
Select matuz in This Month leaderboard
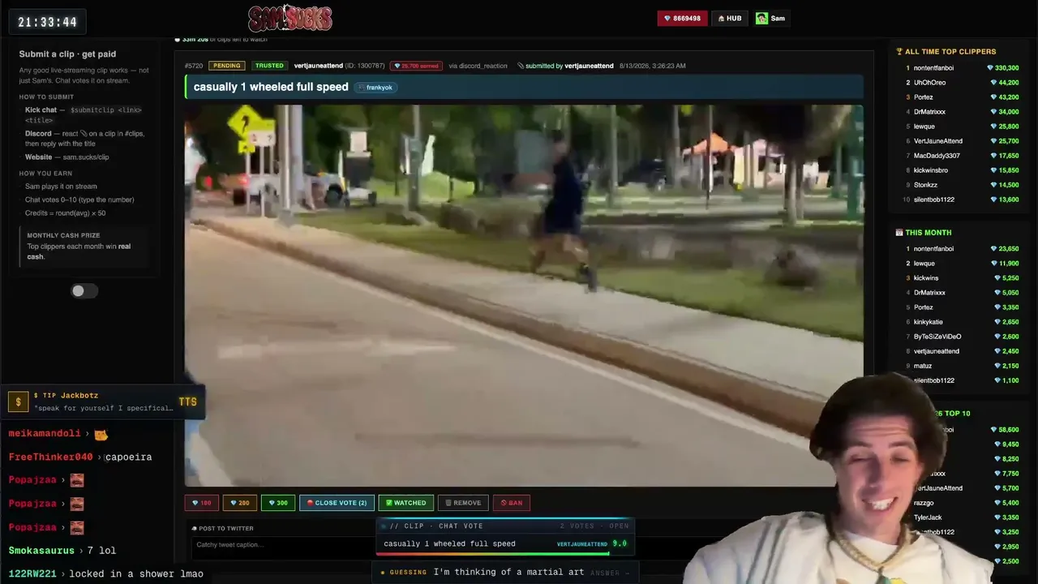point(923,366)
